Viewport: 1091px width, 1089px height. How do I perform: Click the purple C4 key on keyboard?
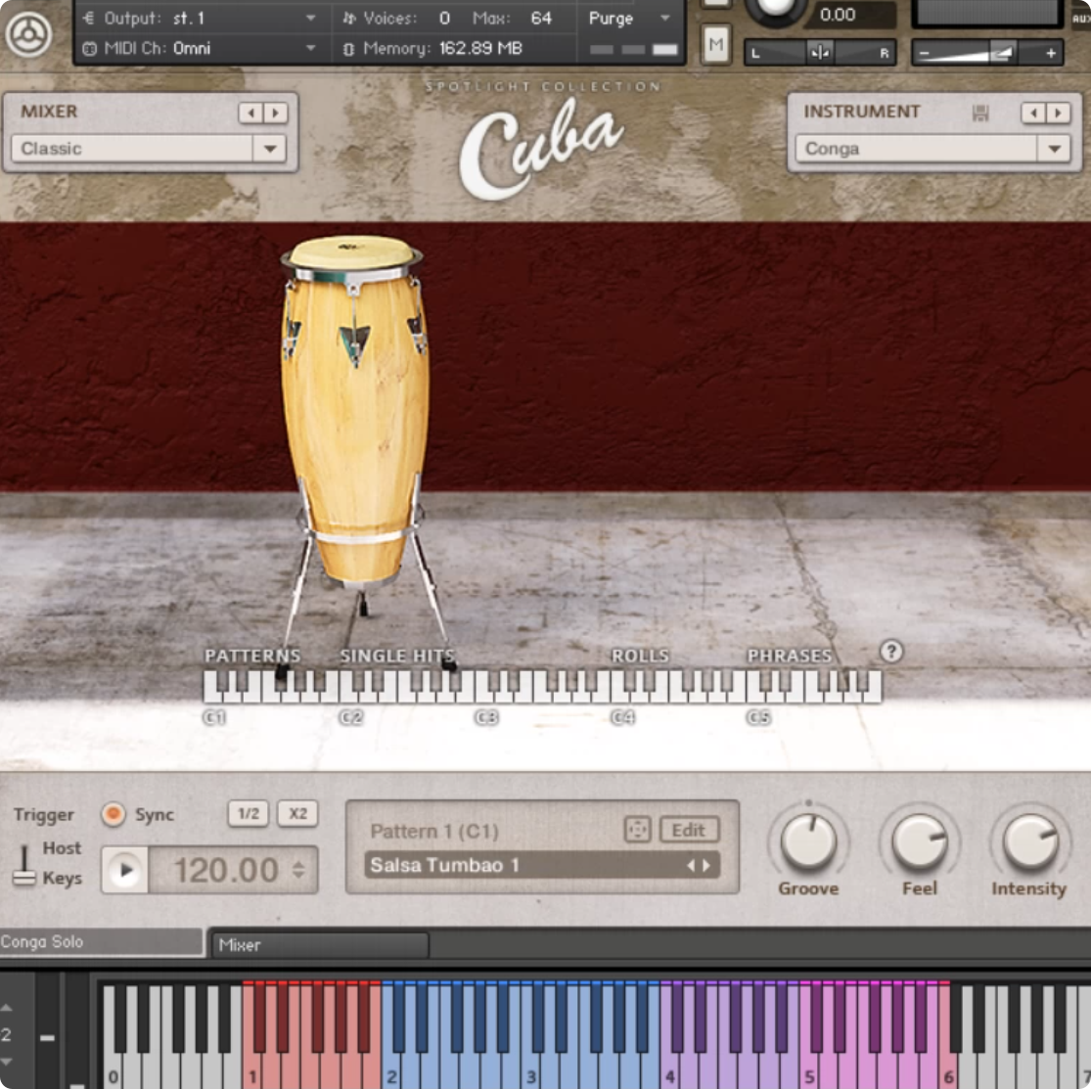669,1065
